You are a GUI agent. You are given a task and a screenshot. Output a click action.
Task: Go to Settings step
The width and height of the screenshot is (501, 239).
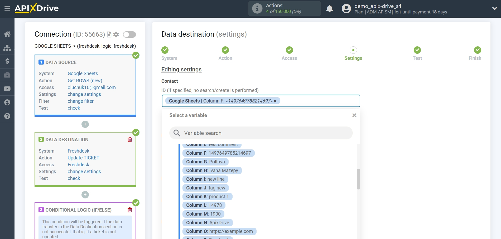[353, 50]
